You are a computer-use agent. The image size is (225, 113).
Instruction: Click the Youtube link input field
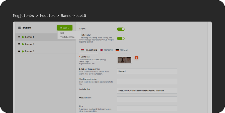click(147, 91)
